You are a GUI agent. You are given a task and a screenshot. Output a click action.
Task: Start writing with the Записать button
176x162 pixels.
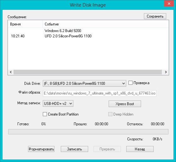[74, 149]
